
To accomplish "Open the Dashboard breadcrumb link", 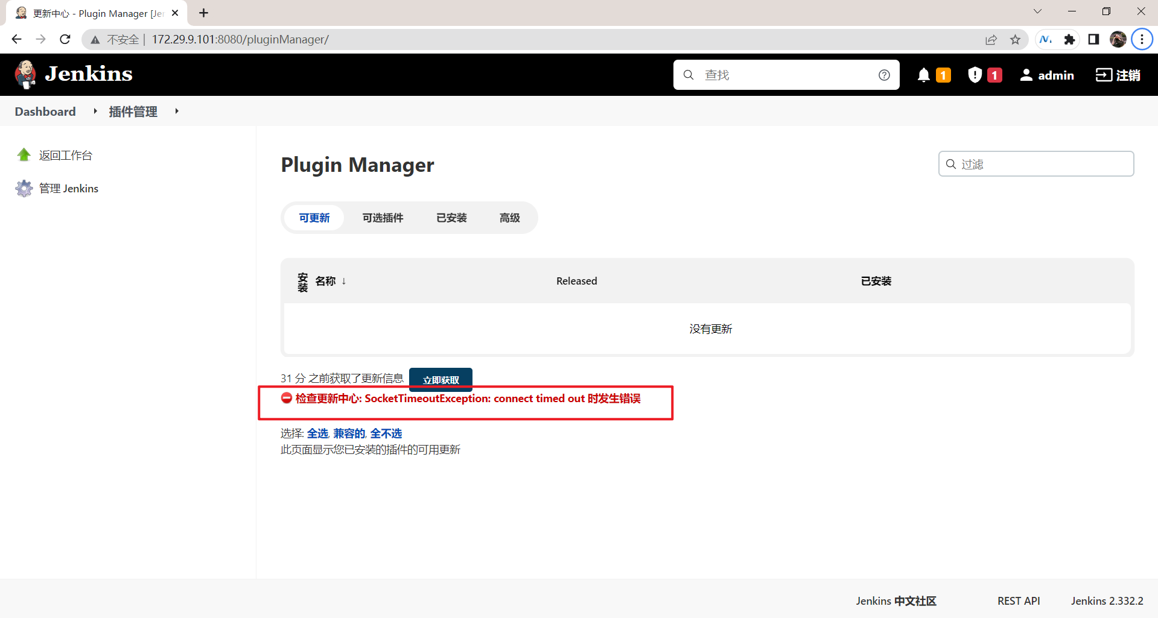I will [45, 112].
